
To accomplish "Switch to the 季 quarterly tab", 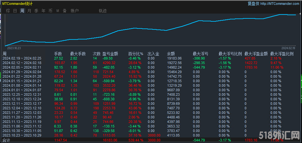I will click(x=36, y=11).
